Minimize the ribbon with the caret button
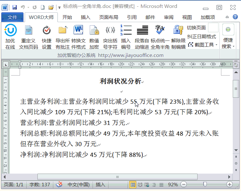Viewport: 241px width, 191px height. pyautogui.click(x=227, y=17)
